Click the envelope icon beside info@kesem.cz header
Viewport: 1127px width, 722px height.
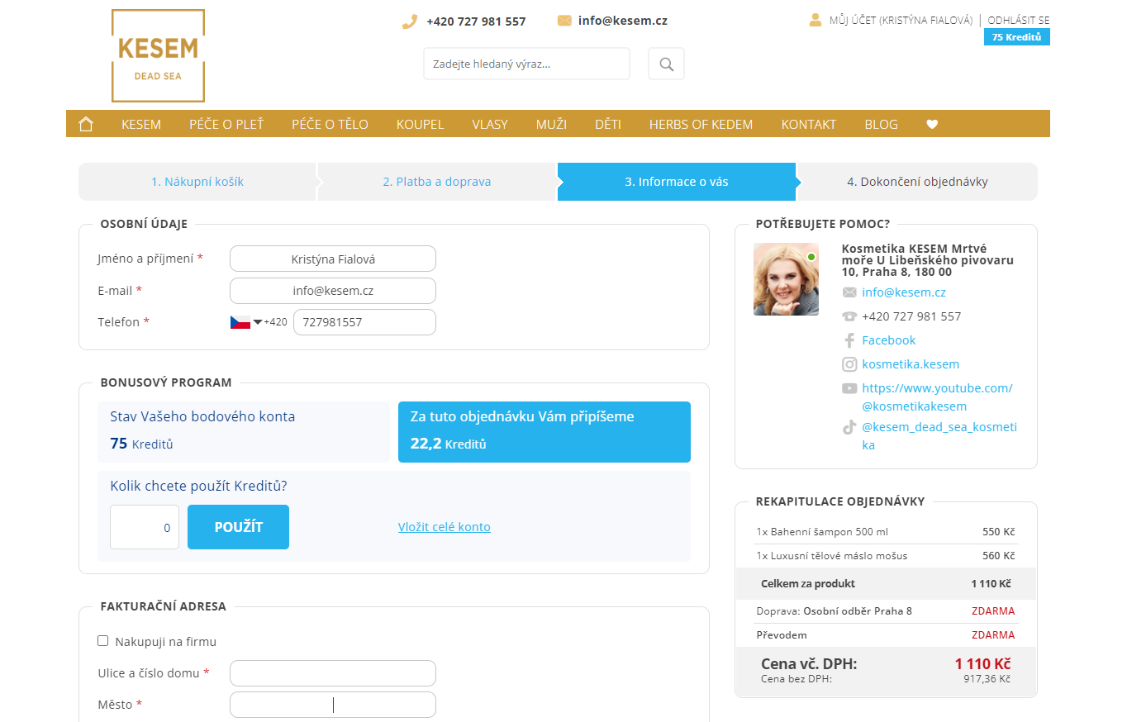point(564,21)
